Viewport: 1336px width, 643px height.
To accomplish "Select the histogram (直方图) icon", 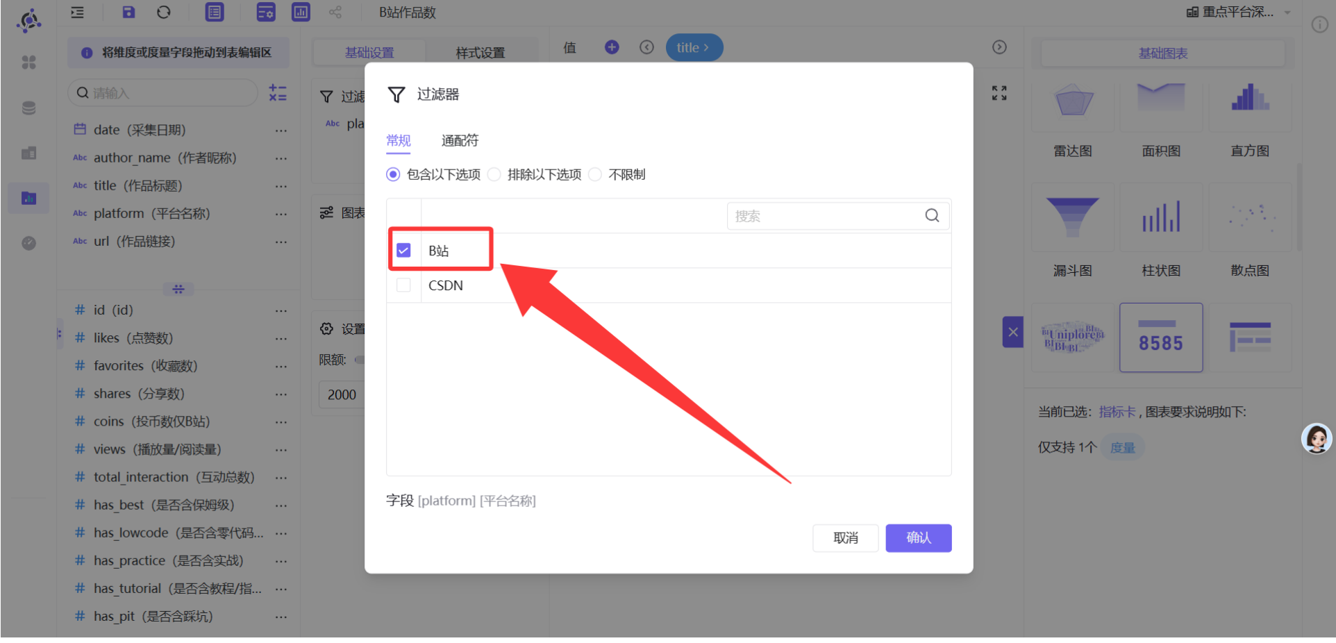I will click(1250, 97).
